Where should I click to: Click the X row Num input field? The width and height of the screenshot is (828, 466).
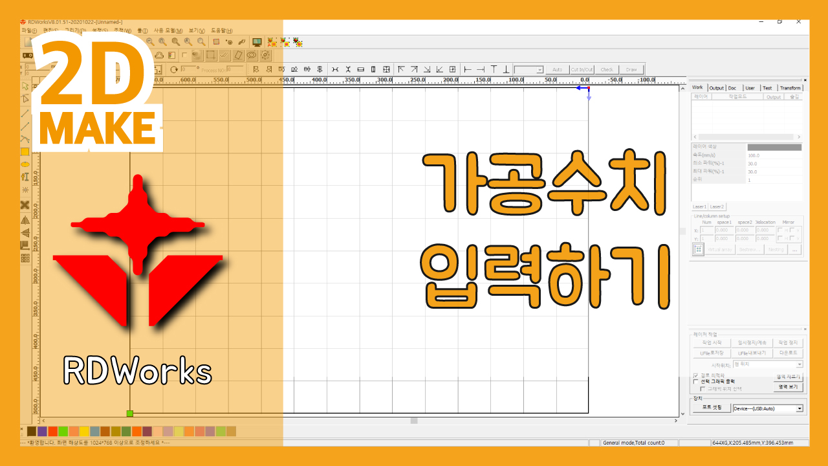(x=706, y=230)
